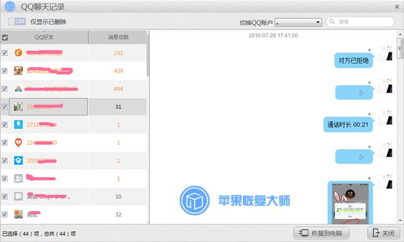
Task: Uncheck the checkbox for the 231-message contact
Action: pos(5,53)
